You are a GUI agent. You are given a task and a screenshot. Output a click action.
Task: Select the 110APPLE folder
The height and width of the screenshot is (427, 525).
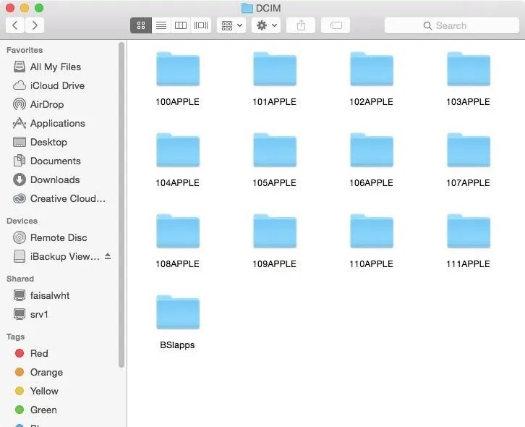click(372, 241)
